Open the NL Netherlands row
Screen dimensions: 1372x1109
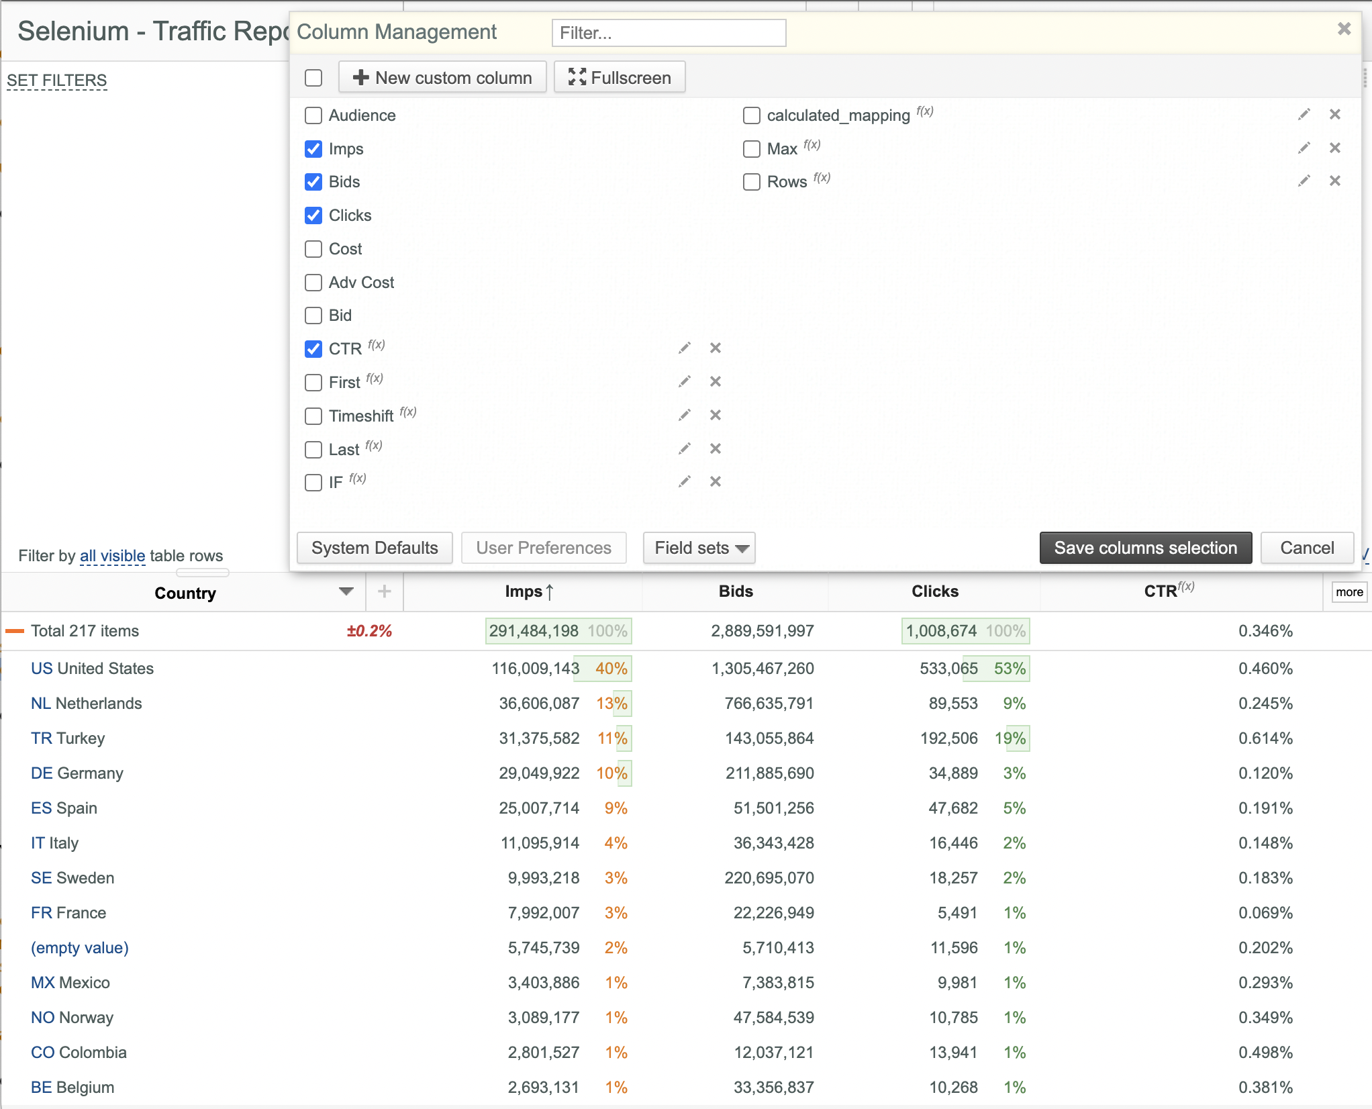[x=87, y=704]
